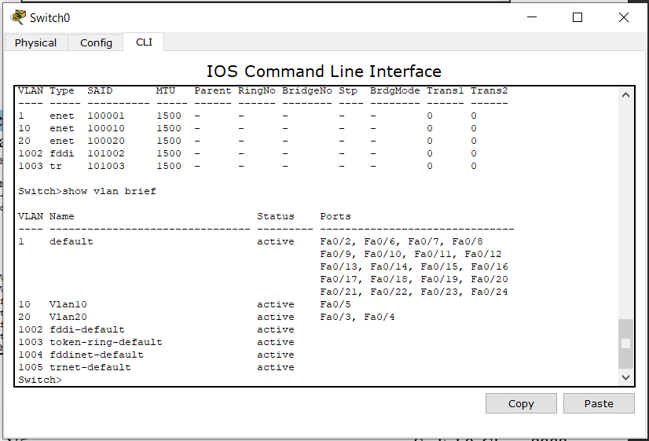Viewport: 649px width, 441px height.
Task: Focus the bottom Switch> prompt line
Action: 40,380
